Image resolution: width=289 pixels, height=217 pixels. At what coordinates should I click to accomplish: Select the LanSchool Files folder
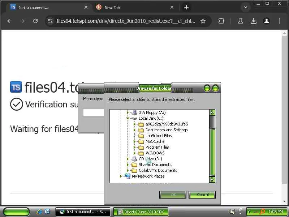(x=159, y=136)
